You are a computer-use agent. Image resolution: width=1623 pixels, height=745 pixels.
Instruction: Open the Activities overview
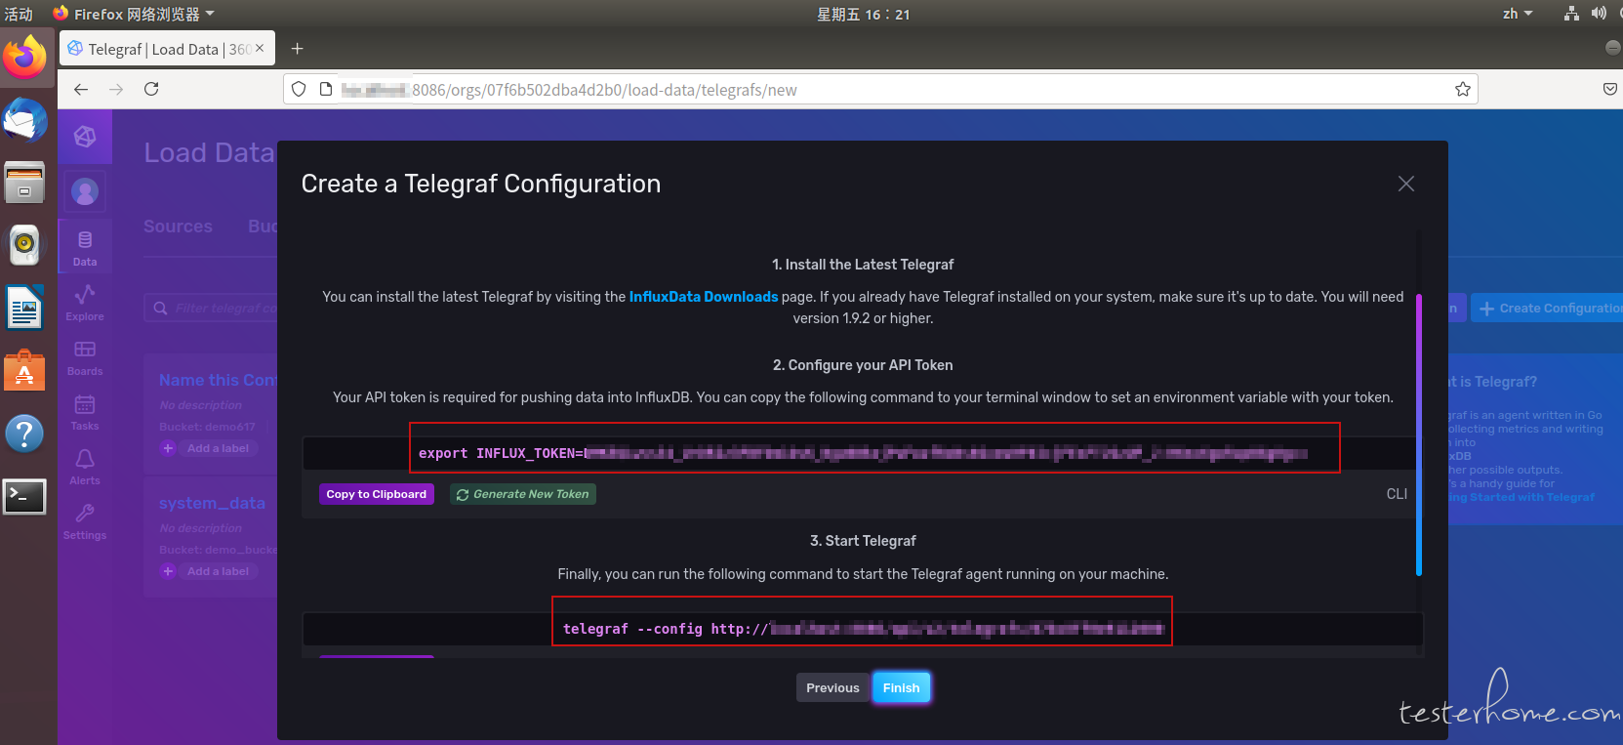[x=19, y=14]
